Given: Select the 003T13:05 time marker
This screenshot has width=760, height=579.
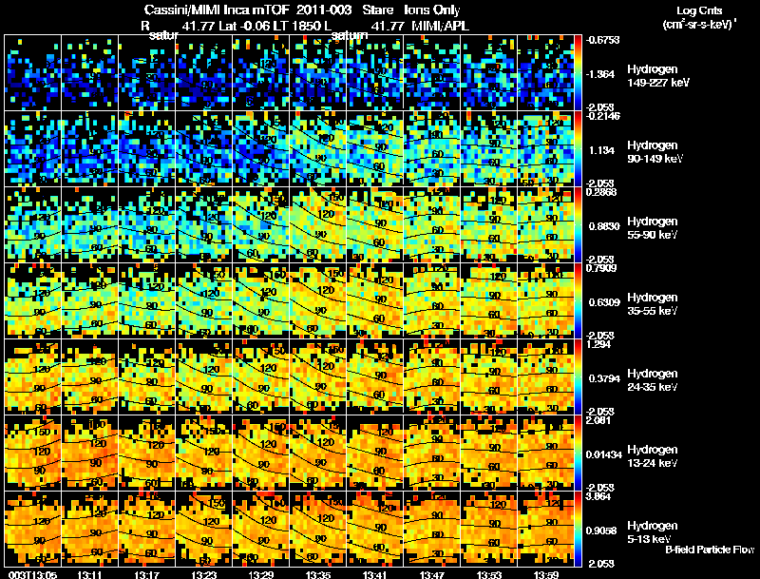Looking at the screenshot, I should tap(32, 574).
